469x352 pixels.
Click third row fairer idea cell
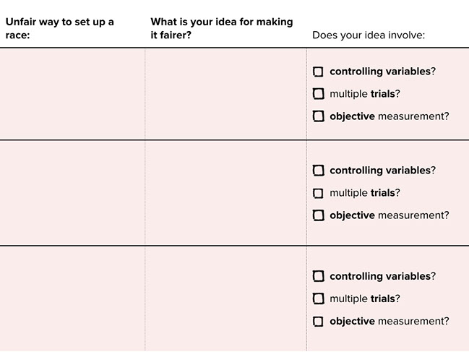225,299
